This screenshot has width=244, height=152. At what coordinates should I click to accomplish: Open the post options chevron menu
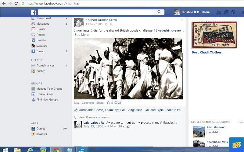tap(181, 20)
